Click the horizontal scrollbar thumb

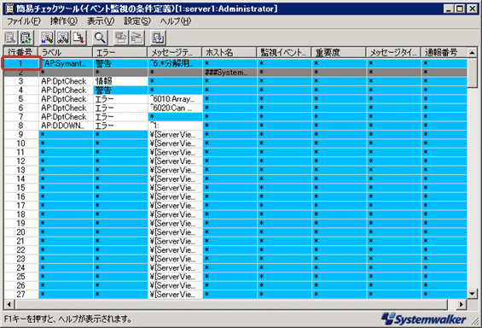pos(231,304)
